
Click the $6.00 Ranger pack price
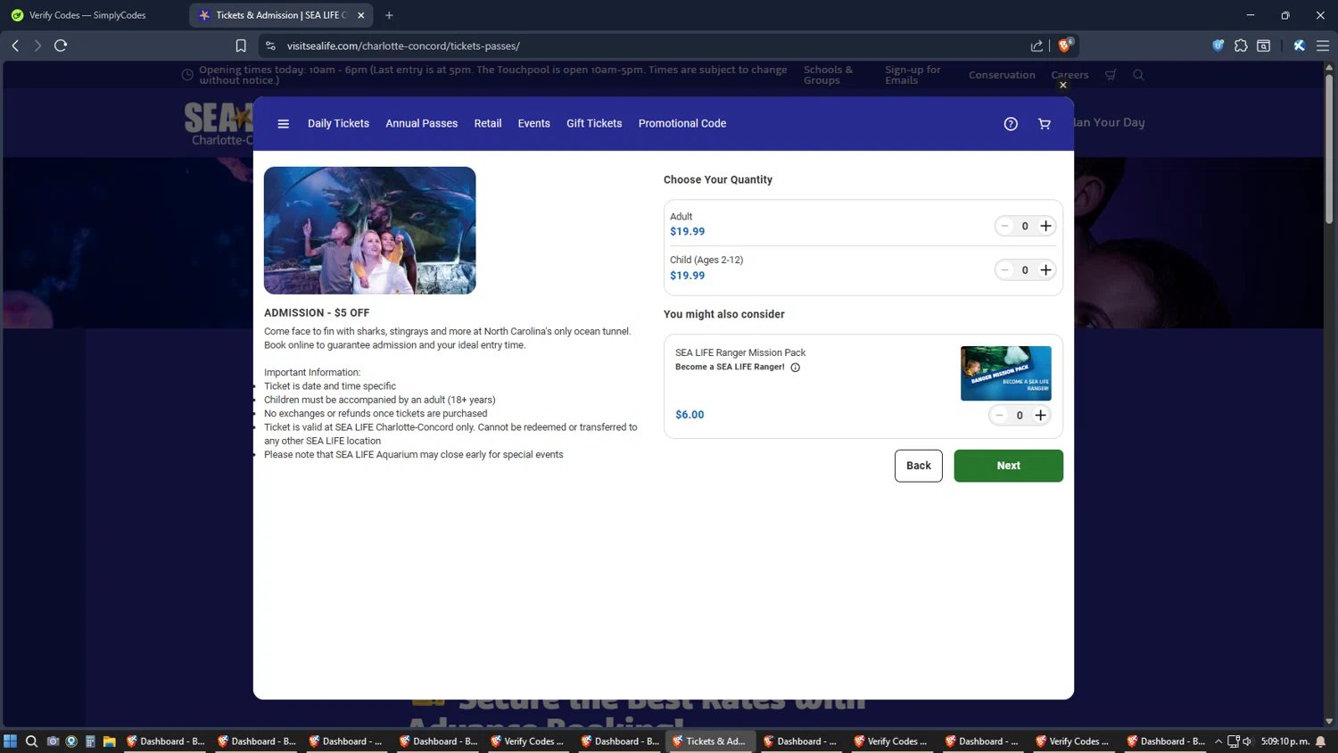(690, 415)
